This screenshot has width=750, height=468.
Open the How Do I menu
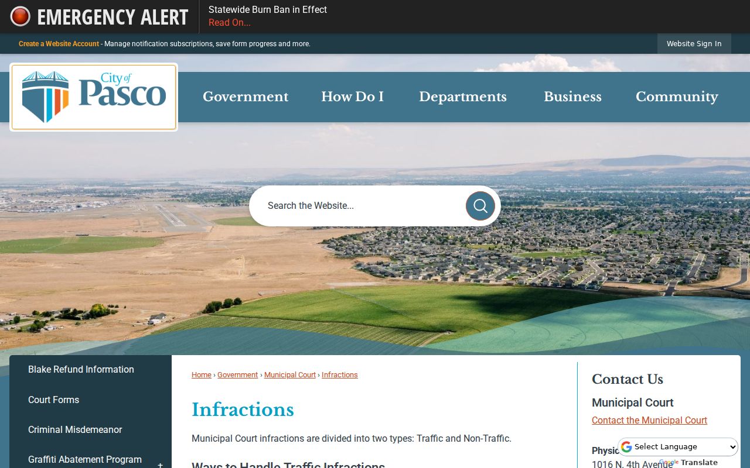[x=352, y=97]
